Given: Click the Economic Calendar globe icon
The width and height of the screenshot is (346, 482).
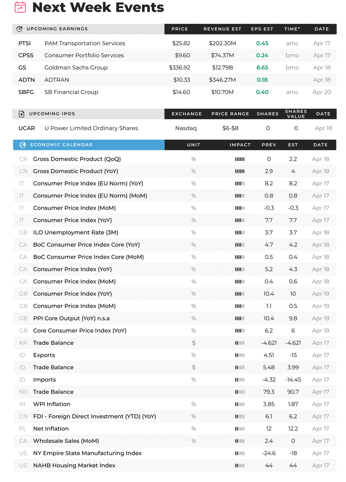Looking at the screenshot, I should 23,145.
